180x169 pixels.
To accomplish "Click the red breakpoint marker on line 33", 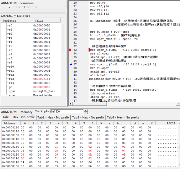I will click(70, 50).
